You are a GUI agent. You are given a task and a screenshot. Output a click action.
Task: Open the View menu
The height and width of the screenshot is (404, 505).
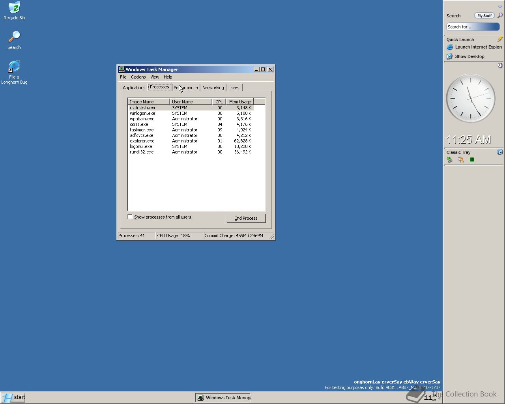[155, 77]
